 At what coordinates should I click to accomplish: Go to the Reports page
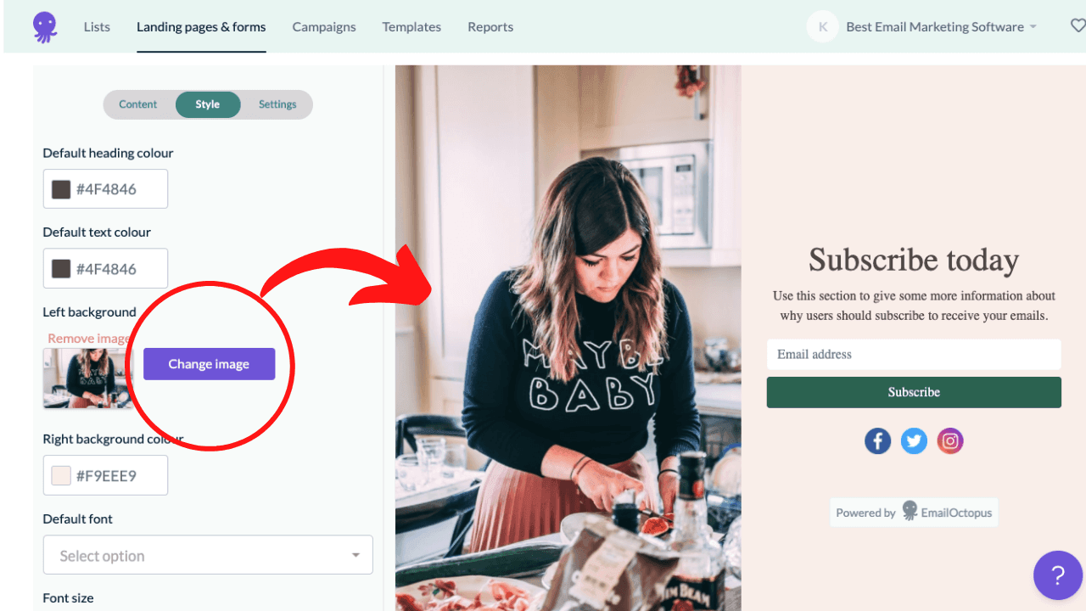[490, 27]
